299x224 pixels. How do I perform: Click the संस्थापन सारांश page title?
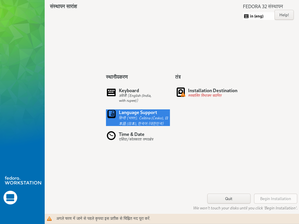pyautogui.click(x=63, y=6)
